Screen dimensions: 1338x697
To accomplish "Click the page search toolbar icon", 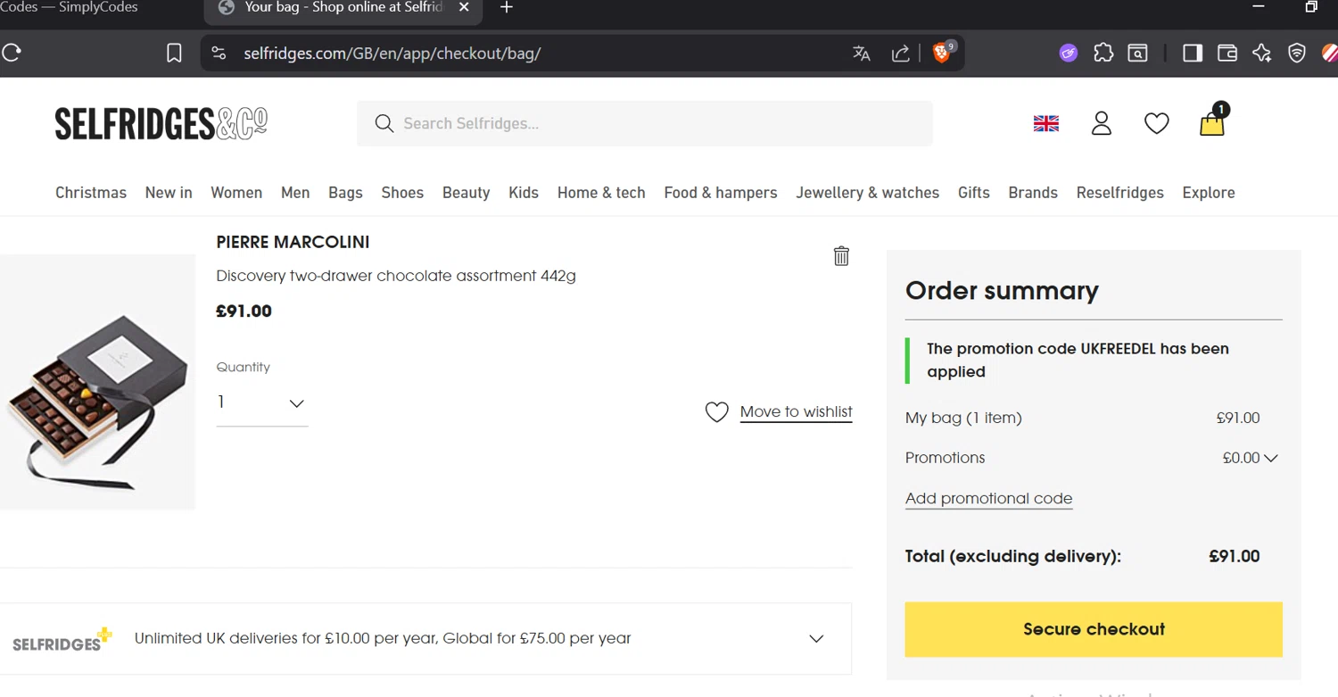I will pyautogui.click(x=1138, y=54).
